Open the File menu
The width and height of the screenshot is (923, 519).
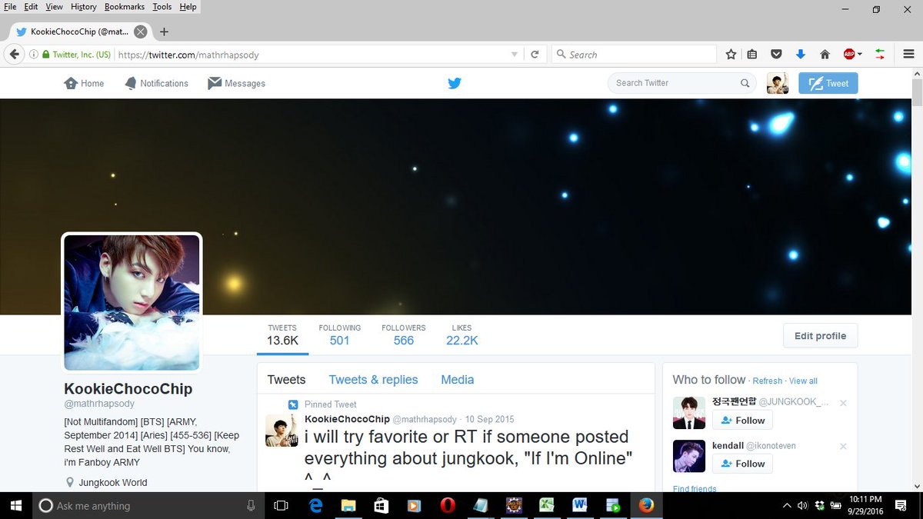click(10, 6)
